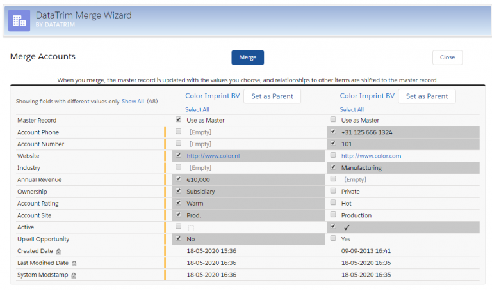The image size is (492, 290).
Task: Click lock icon next to Created Date
Action: pyautogui.click(x=58, y=252)
